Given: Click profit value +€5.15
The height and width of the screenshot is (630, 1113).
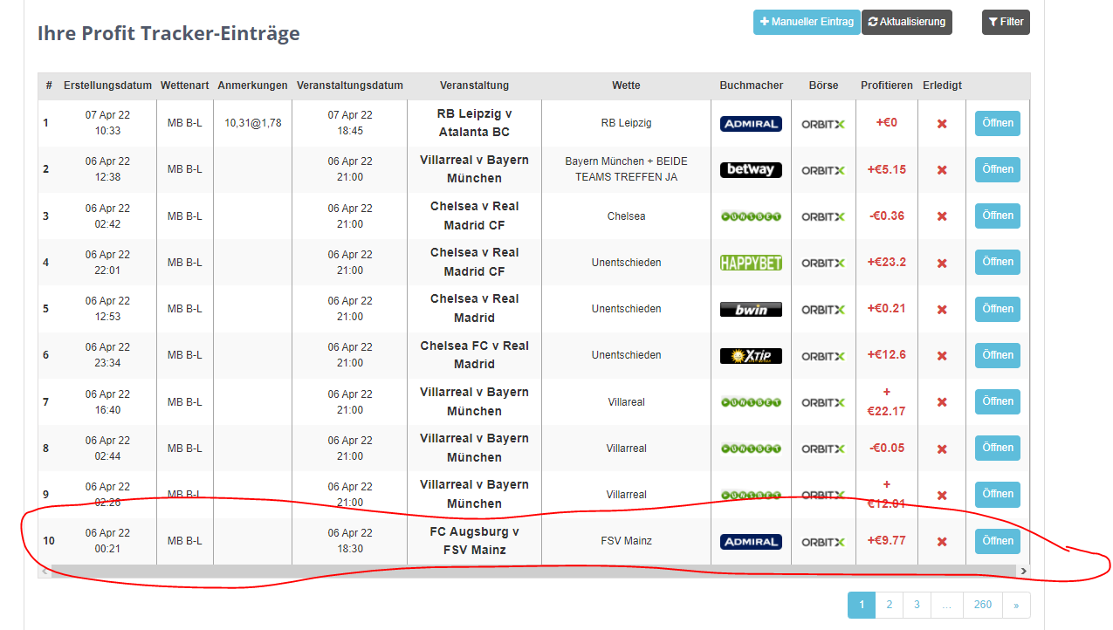Looking at the screenshot, I should click(886, 169).
